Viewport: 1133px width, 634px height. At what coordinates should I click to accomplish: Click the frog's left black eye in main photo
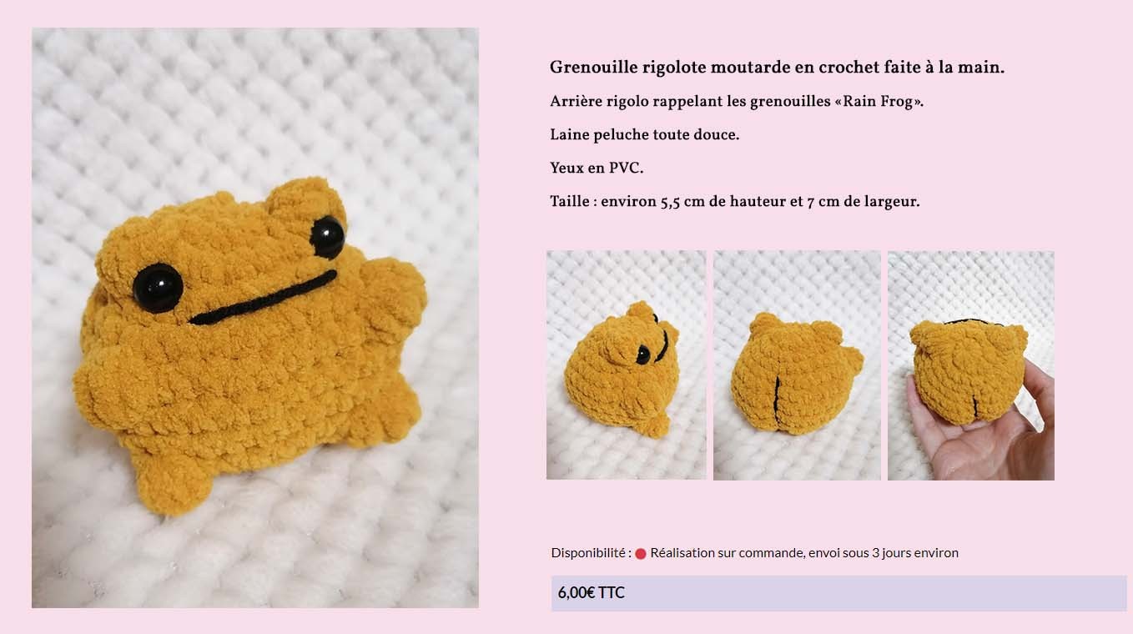[158, 288]
